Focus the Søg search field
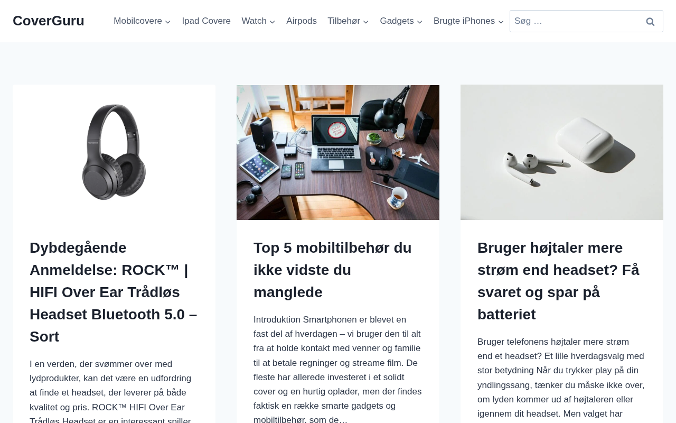 click(574, 21)
